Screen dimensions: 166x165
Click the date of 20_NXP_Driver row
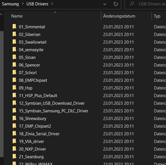[x=118, y=149]
